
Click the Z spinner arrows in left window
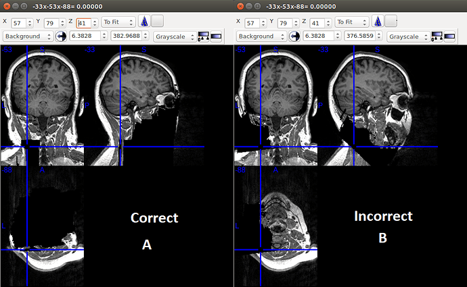pos(95,23)
